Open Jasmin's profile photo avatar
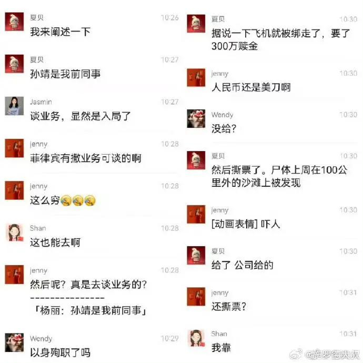 (x=14, y=106)
